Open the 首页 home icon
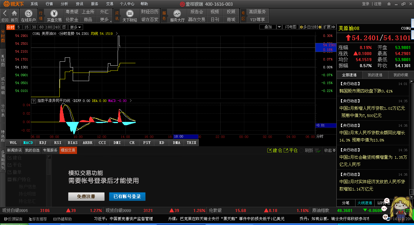Image resolution: width=414 pixels, height=225 pixels. pyautogui.click(x=14, y=13)
